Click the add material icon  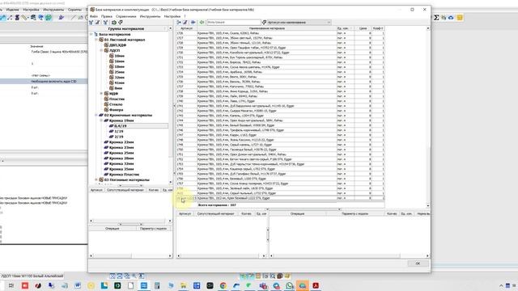click(179, 23)
